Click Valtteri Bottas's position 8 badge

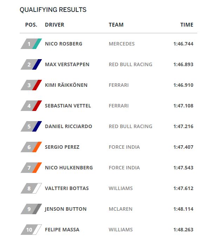click(31, 189)
